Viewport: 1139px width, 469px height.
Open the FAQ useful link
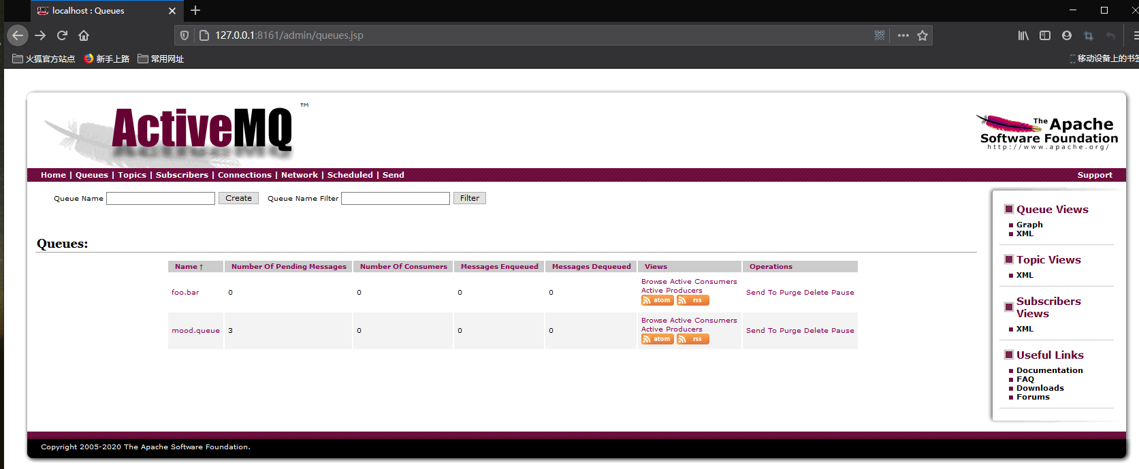coord(1025,379)
